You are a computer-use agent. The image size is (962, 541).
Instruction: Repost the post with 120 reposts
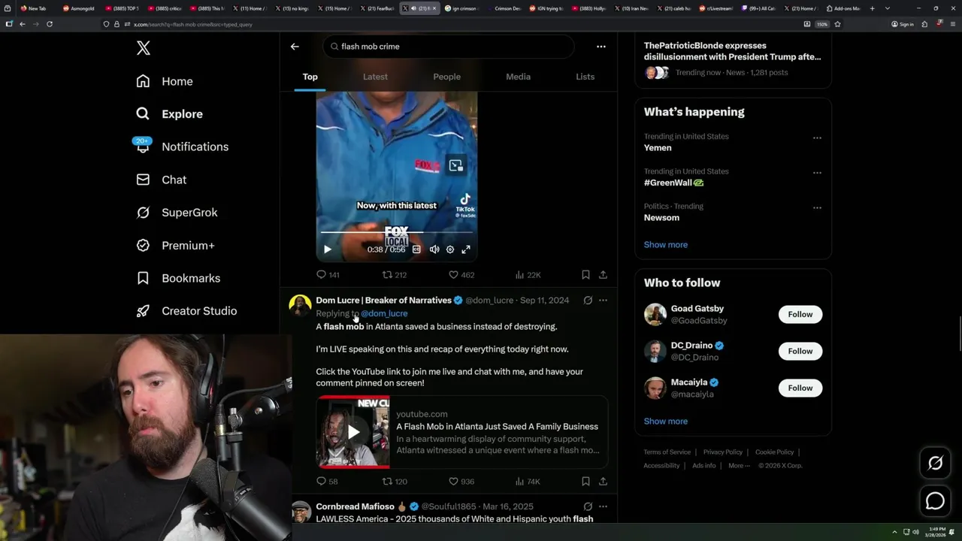395,482
